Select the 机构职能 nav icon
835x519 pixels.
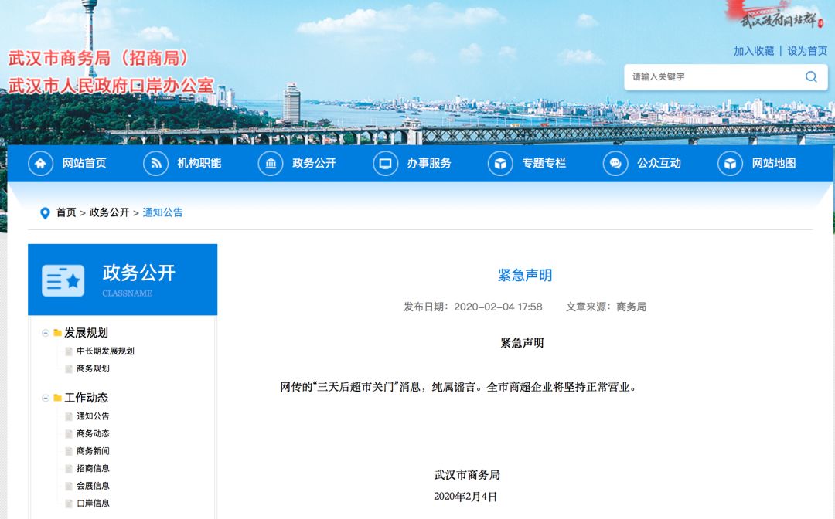[155, 163]
